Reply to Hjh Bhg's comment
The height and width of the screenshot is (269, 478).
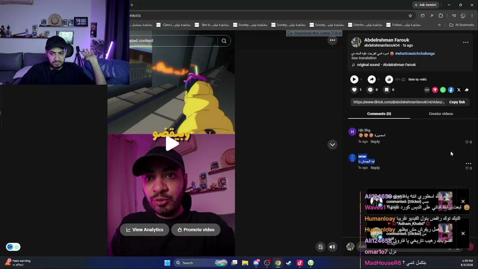[375, 142]
